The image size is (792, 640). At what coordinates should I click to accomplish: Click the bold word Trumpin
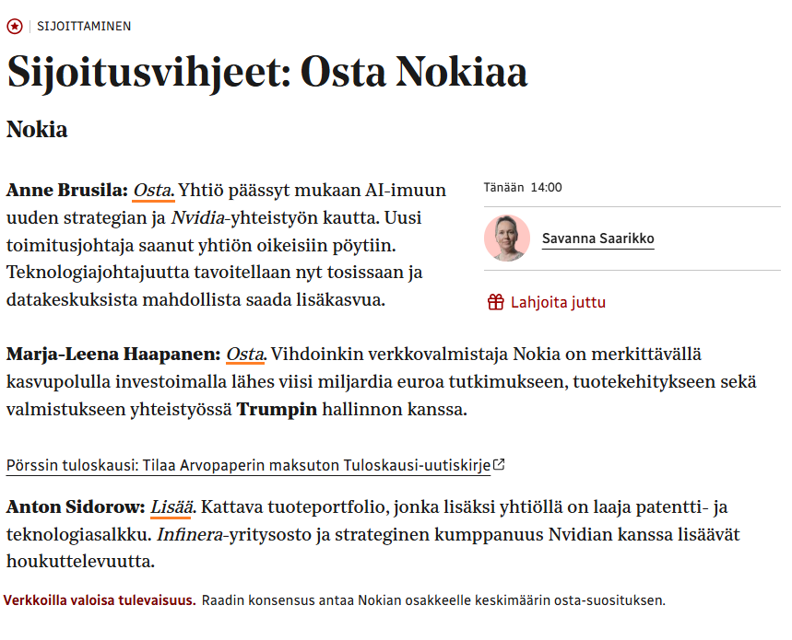[x=278, y=409]
